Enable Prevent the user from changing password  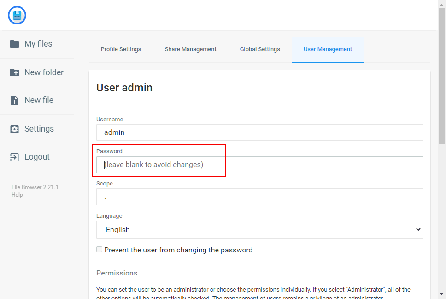(x=100, y=250)
